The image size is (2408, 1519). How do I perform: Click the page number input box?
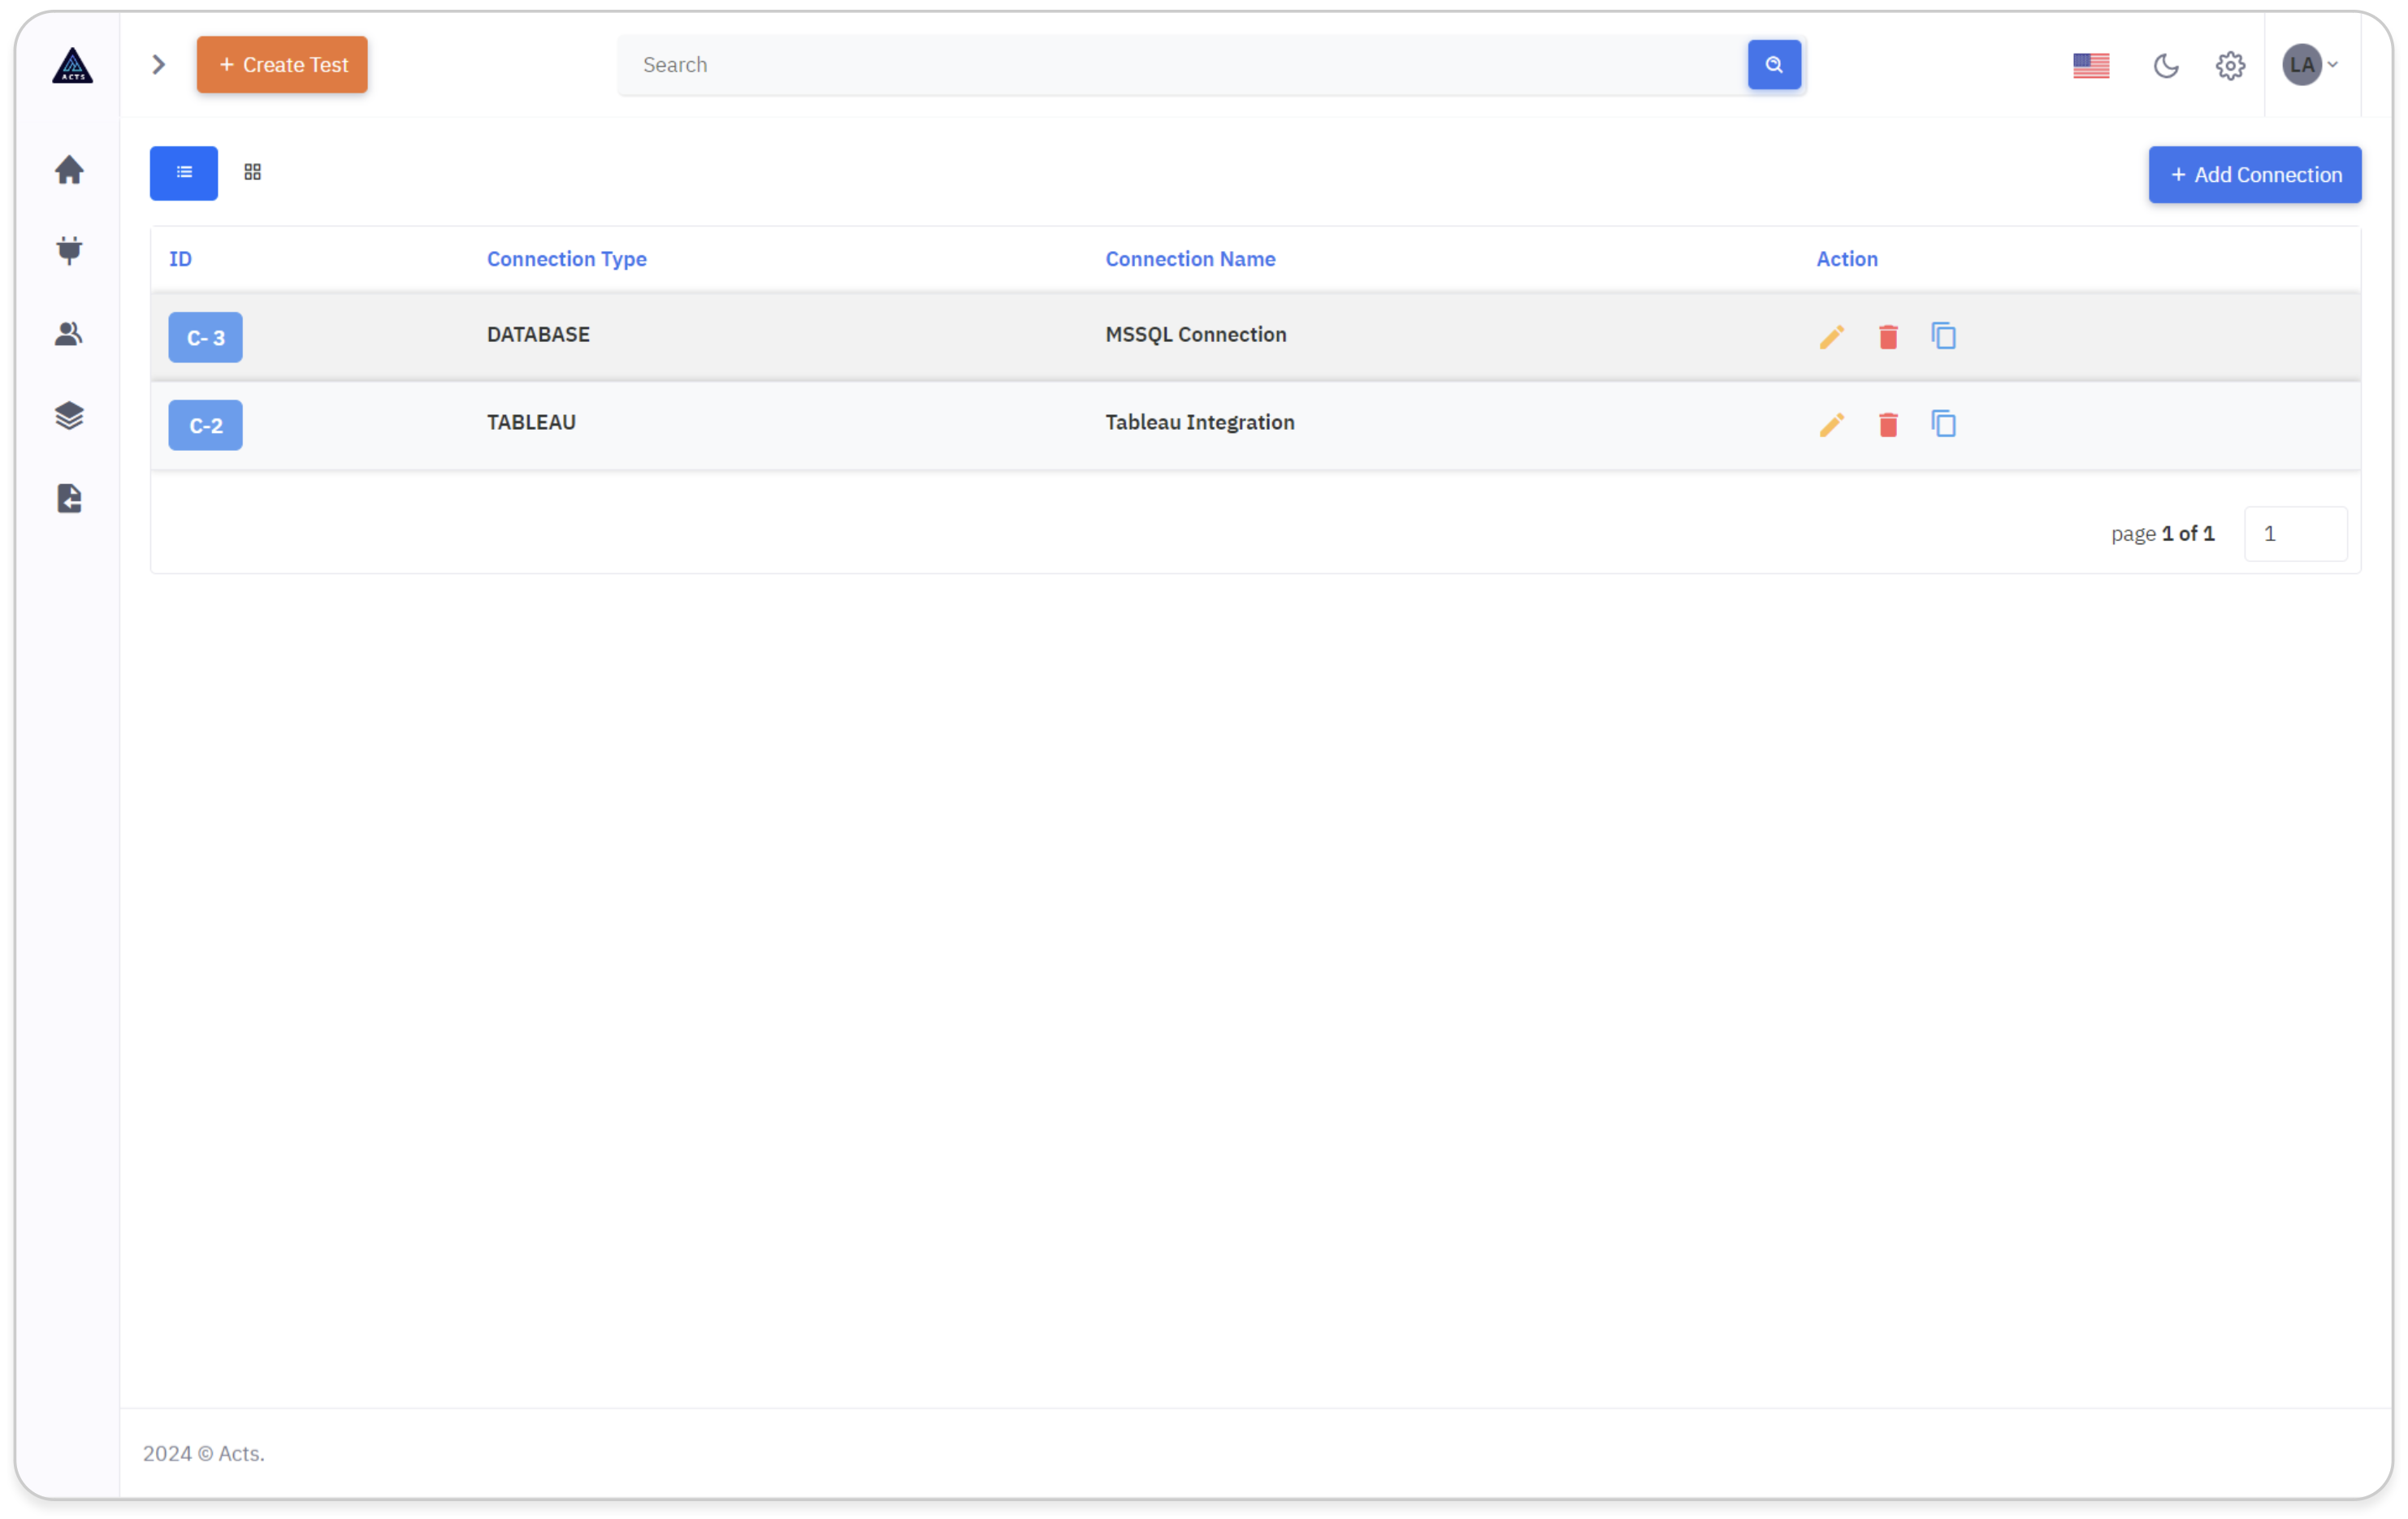pos(2294,534)
